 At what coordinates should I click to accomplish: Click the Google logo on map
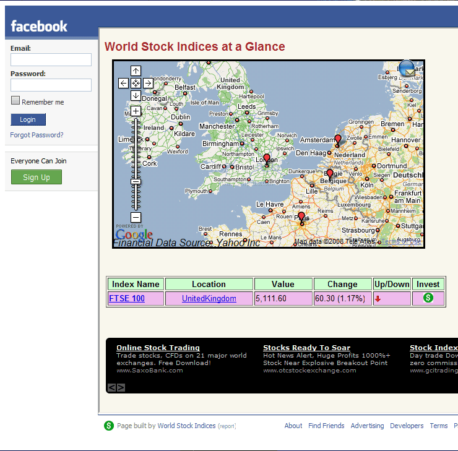point(134,234)
